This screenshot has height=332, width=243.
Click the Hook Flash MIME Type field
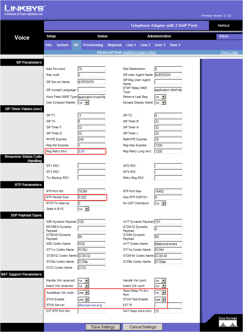92,97
